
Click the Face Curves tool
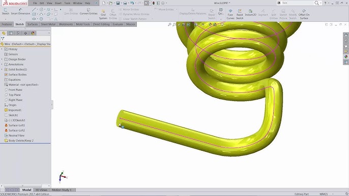coord(230,14)
